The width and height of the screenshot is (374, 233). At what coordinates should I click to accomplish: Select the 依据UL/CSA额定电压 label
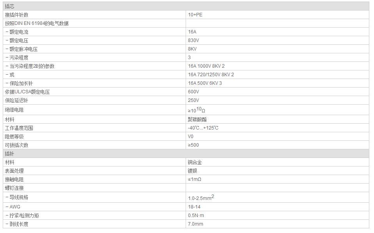27,92
